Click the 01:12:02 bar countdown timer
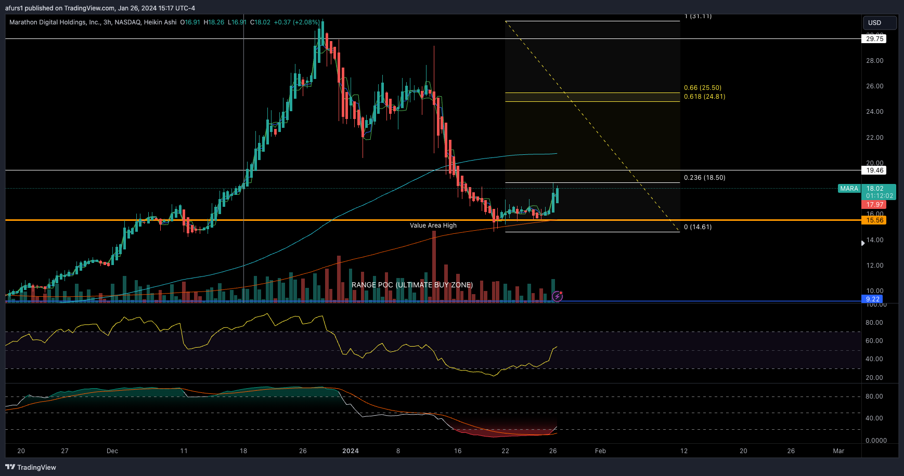 [x=879, y=196]
